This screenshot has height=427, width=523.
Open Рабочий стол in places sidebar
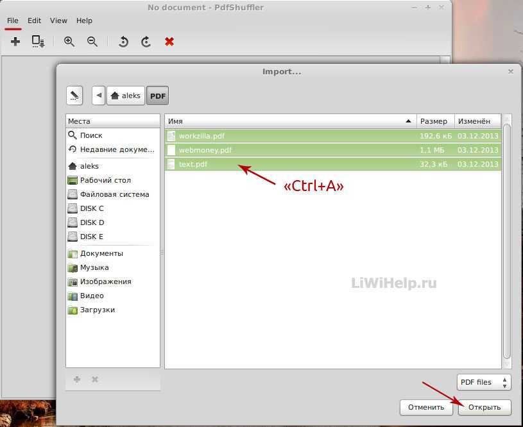coord(113,180)
